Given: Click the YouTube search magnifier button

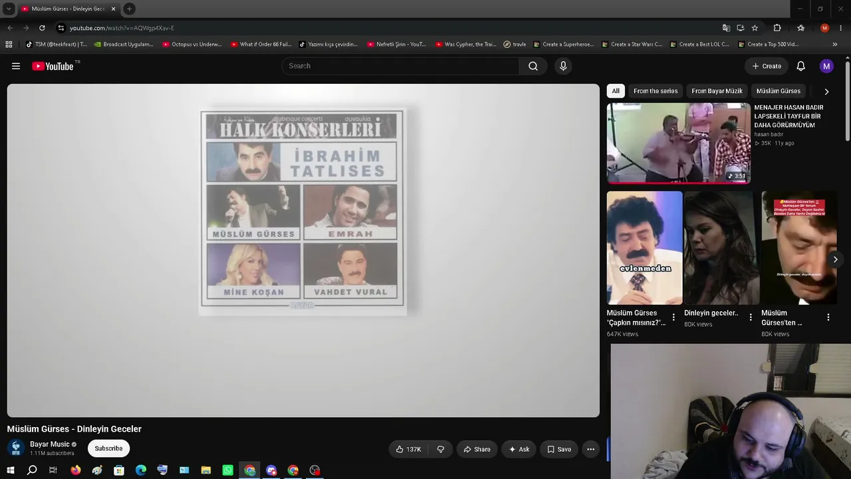Looking at the screenshot, I should [533, 66].
